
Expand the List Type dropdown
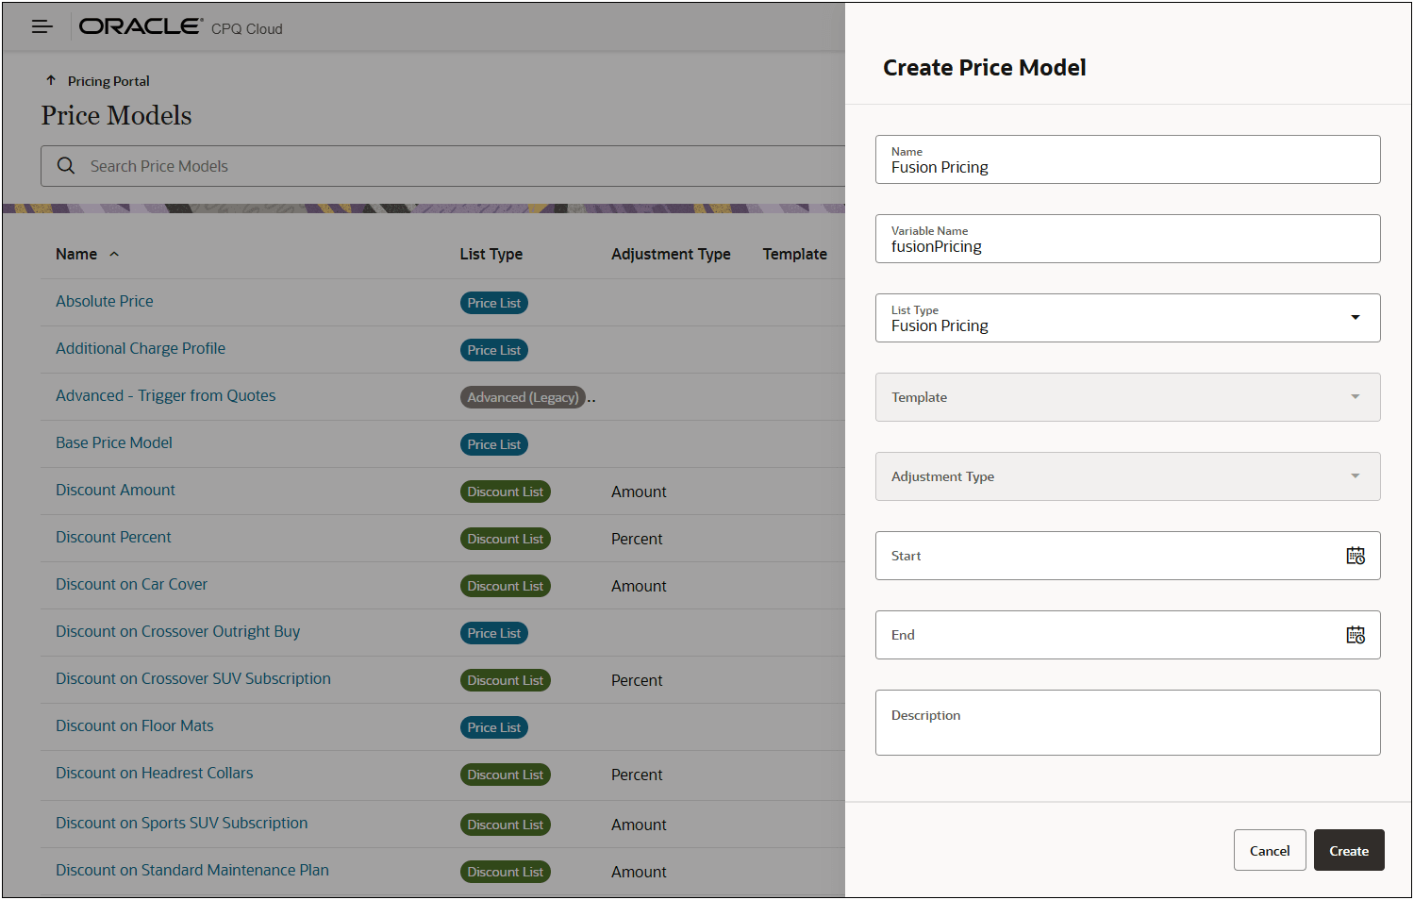(1356, 318)
